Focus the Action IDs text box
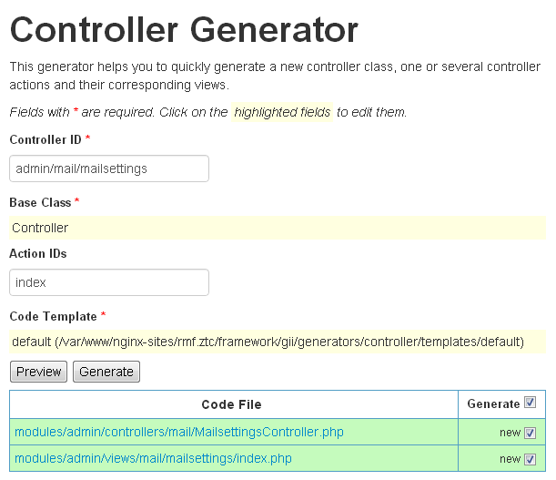 tap(109, 282)
